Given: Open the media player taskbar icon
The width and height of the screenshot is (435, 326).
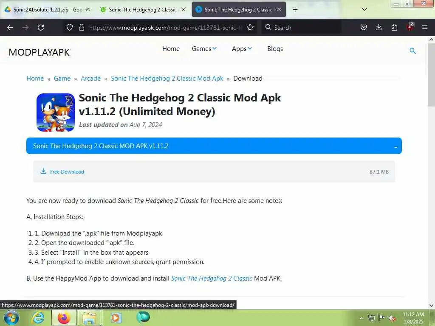Looking at the screenshot, I should (x=116, y=318).
